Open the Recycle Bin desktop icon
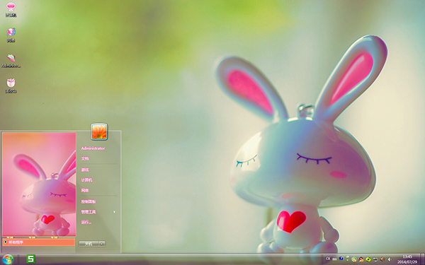 point(11,86)
